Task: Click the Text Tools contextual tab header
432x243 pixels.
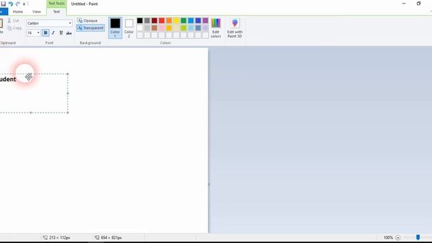Action: [x=57, y=3]
